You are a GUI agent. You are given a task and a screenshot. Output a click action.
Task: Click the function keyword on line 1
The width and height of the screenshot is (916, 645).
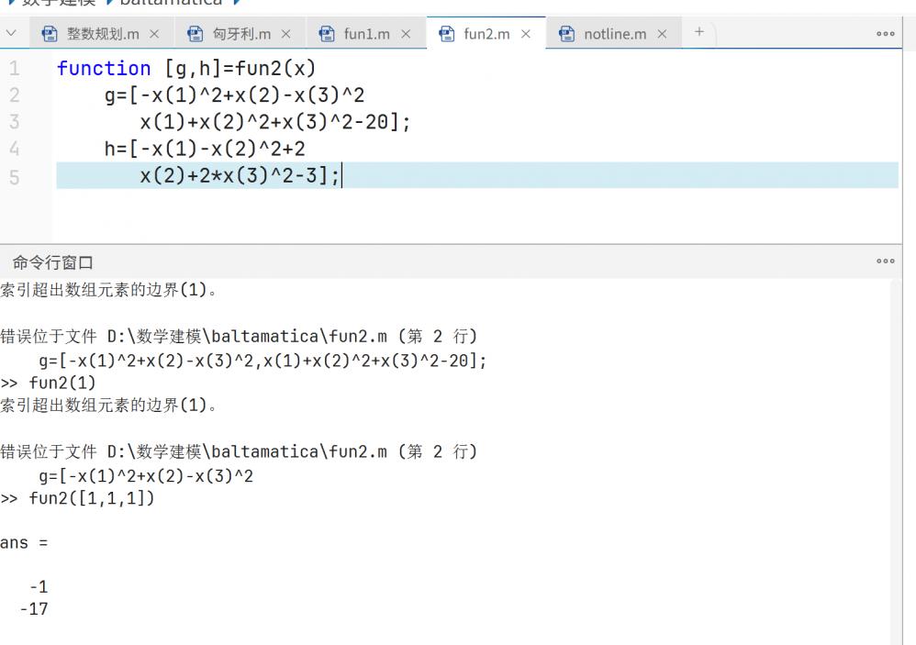[103, 69]
